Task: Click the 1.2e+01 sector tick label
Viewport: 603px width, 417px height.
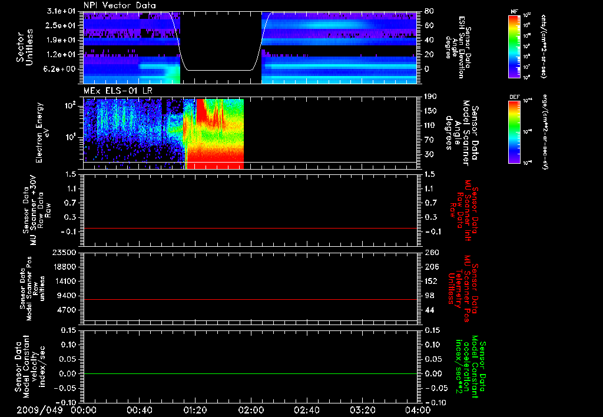Action: pyautogui.click(x=62, y=55)
